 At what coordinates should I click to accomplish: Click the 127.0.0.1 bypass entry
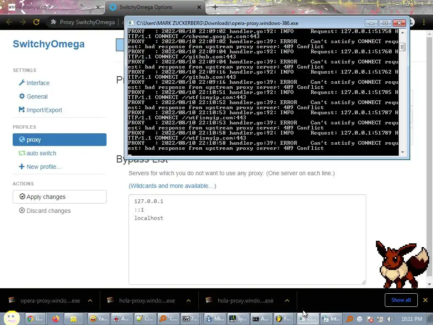(x=148, y=201)
